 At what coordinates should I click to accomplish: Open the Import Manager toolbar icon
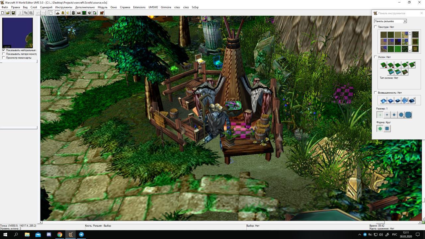tap(95, 13)
